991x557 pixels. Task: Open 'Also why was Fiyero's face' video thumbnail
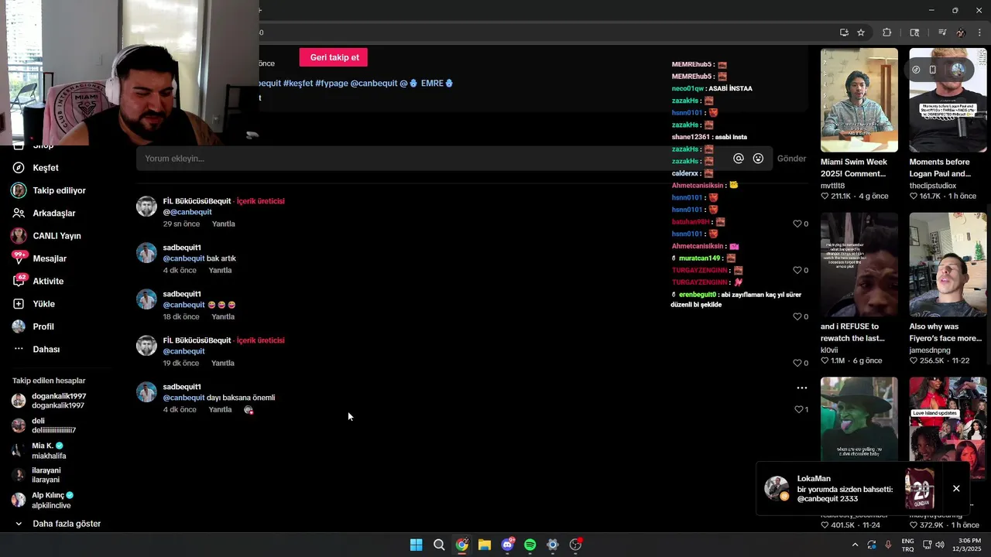pos(948,265)
